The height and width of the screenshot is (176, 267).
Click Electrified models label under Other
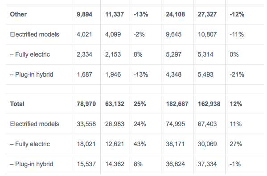pos(35,34)
